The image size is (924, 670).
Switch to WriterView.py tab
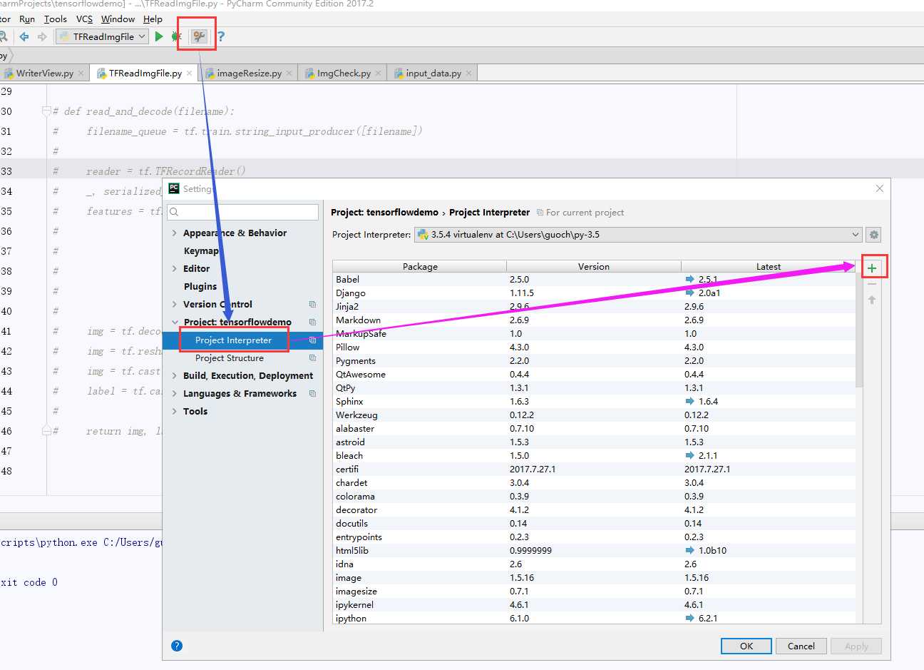[45, 73]
